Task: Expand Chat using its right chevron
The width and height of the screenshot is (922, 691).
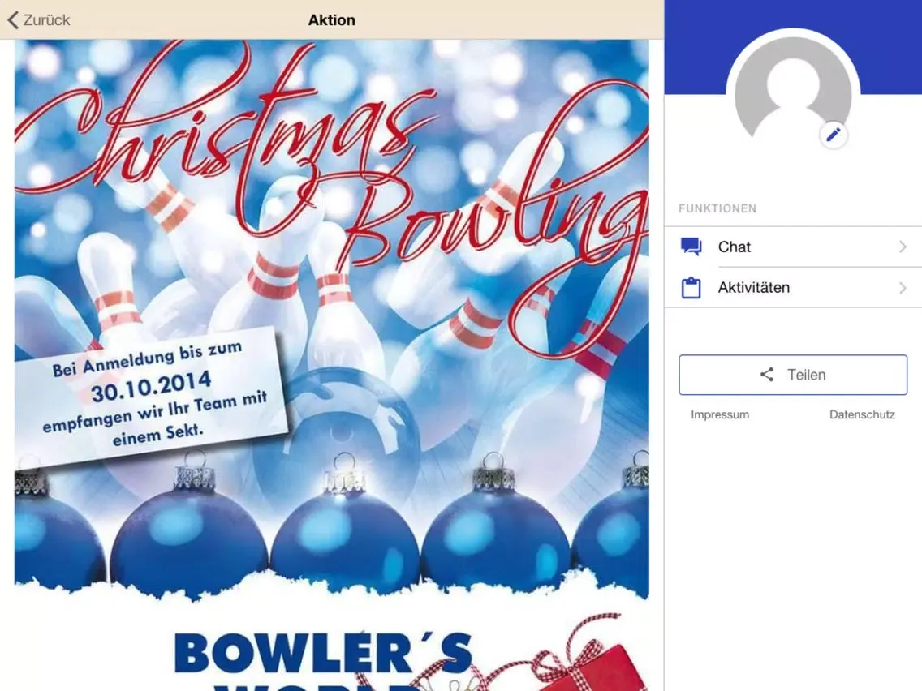Action: [903, 247]
